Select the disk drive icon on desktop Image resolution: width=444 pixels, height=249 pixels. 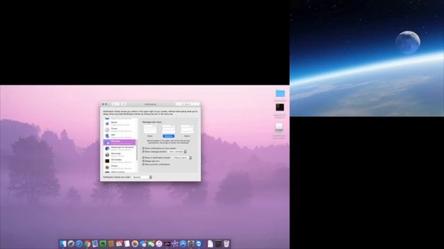coord(279,127)
